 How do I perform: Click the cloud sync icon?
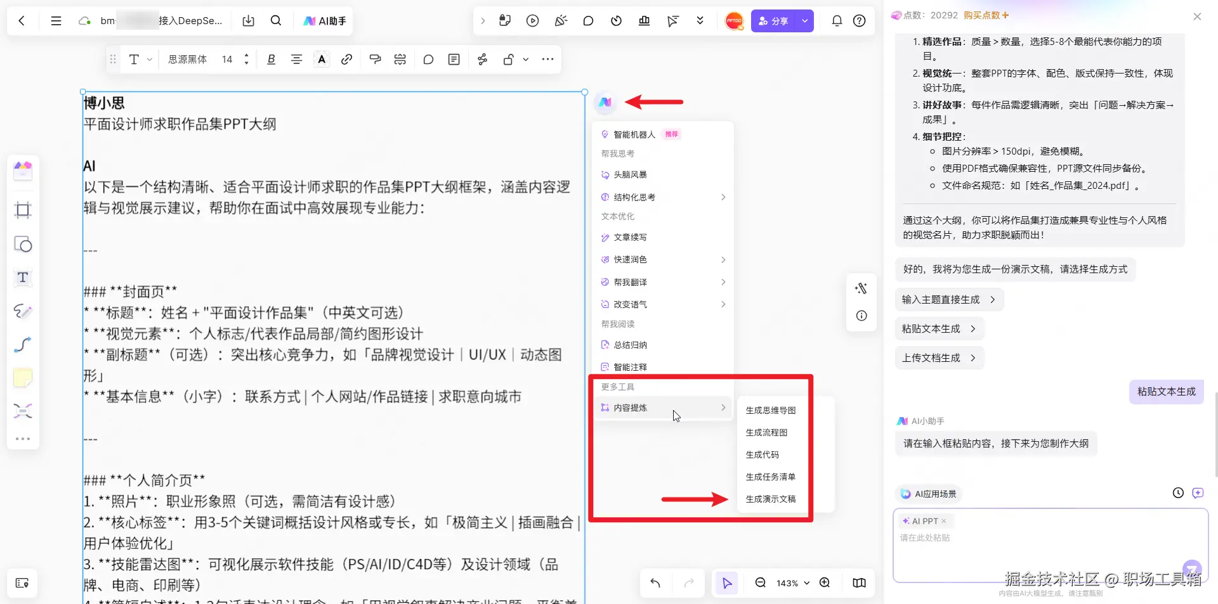click(x=84, y=21)
